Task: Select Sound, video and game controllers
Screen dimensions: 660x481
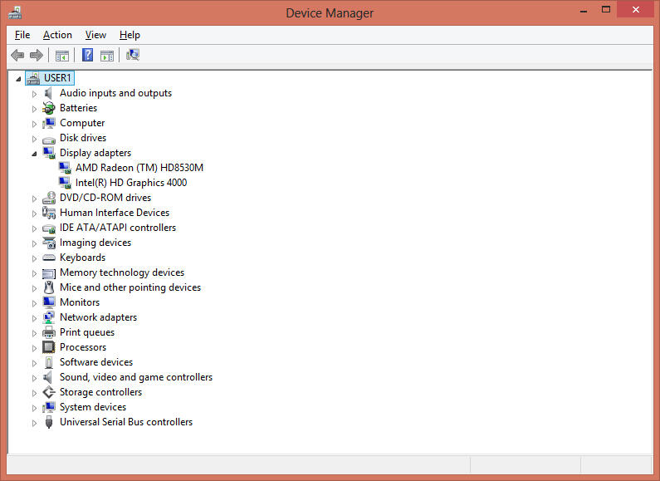Action: pyautogui.click(x=135, y=377)
